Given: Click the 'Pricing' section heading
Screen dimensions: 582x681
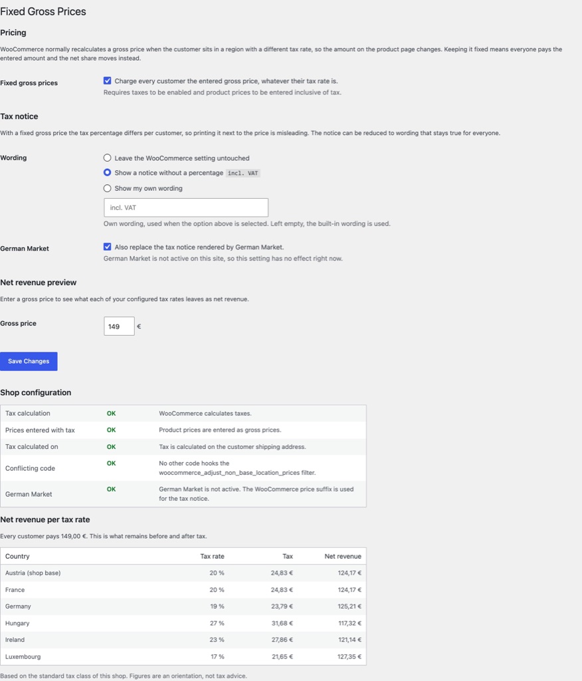Looking at the screenshot, I should coord(13,33).
